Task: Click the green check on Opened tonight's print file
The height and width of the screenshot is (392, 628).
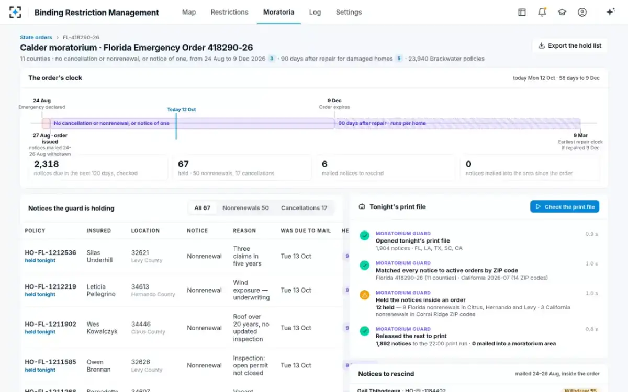Action: click(364, 236)
